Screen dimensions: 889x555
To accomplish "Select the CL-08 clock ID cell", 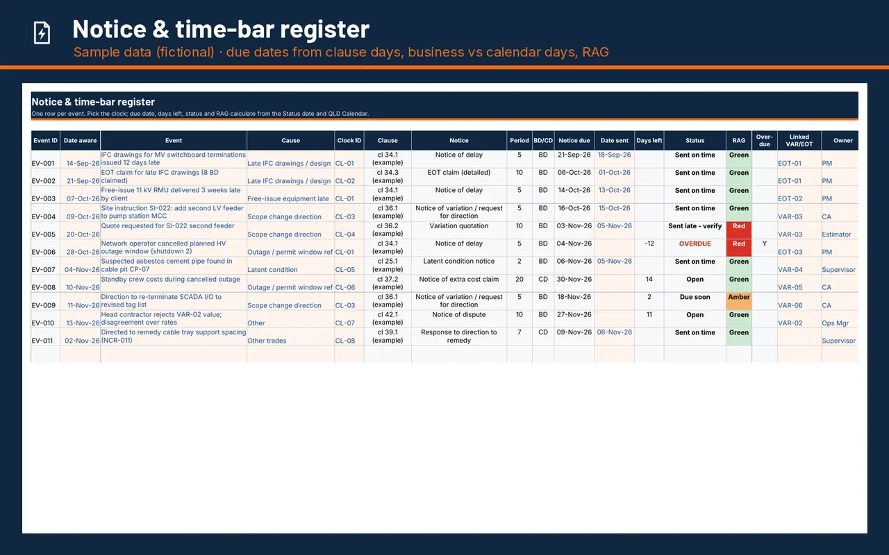I will pos(349,336).
